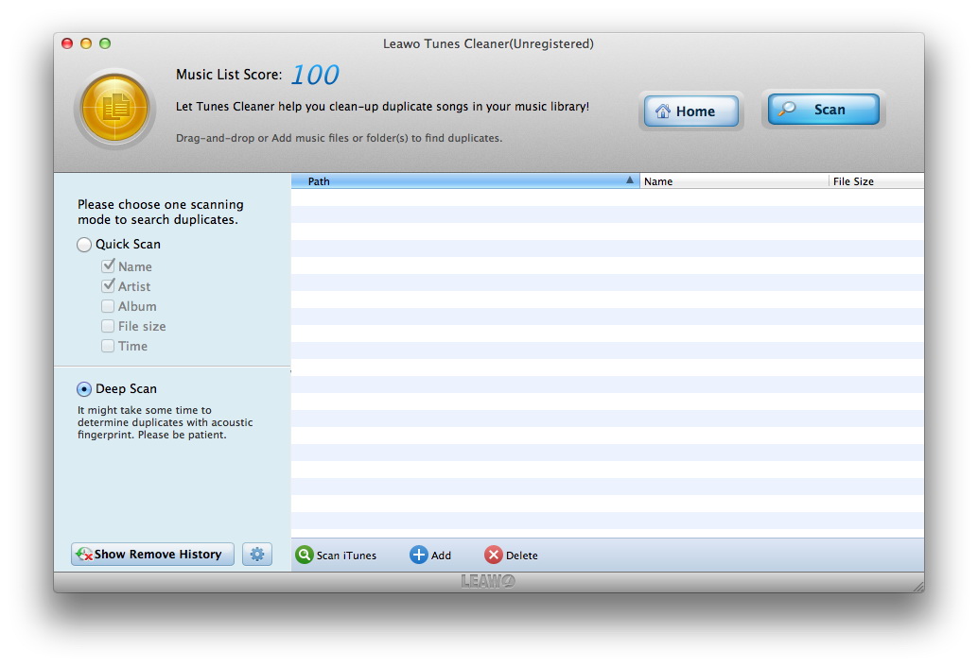Click the Scan iTunes green magnifier icon
Screen dimensions: 978x667
(x=304, y=556)
